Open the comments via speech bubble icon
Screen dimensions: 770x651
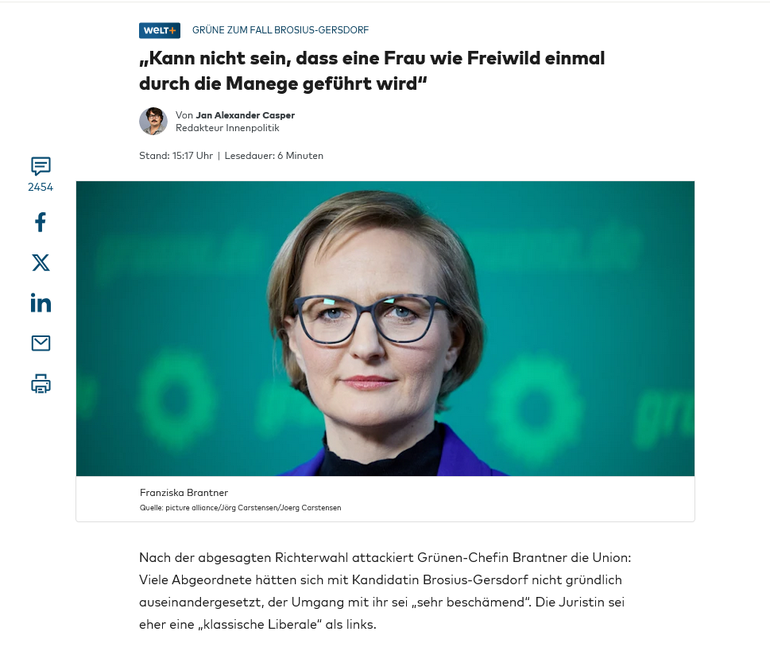coord(41,166)
